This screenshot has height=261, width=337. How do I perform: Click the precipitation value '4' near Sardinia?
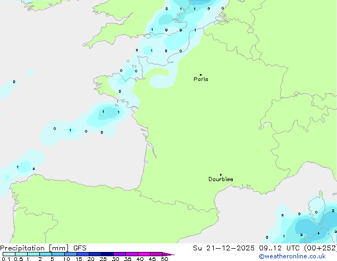(318, 233)
